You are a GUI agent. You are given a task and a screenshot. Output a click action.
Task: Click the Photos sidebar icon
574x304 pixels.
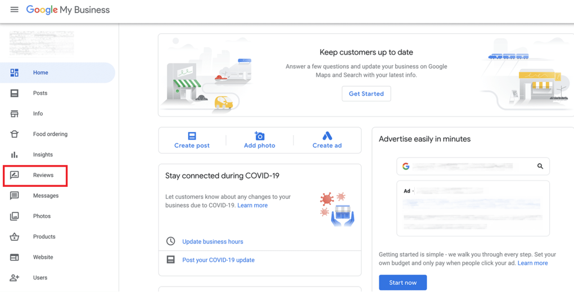[x=15, y=216]
